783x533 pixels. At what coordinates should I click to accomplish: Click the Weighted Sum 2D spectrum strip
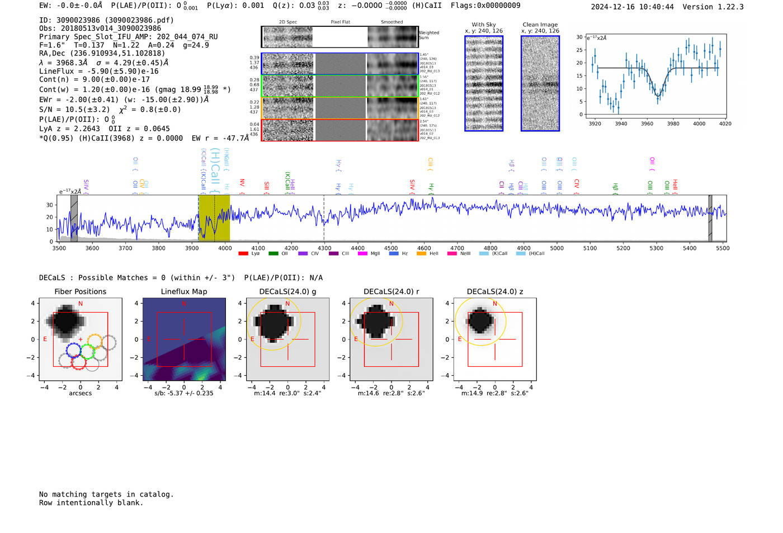pyautogui.click(x=339, y=37)
